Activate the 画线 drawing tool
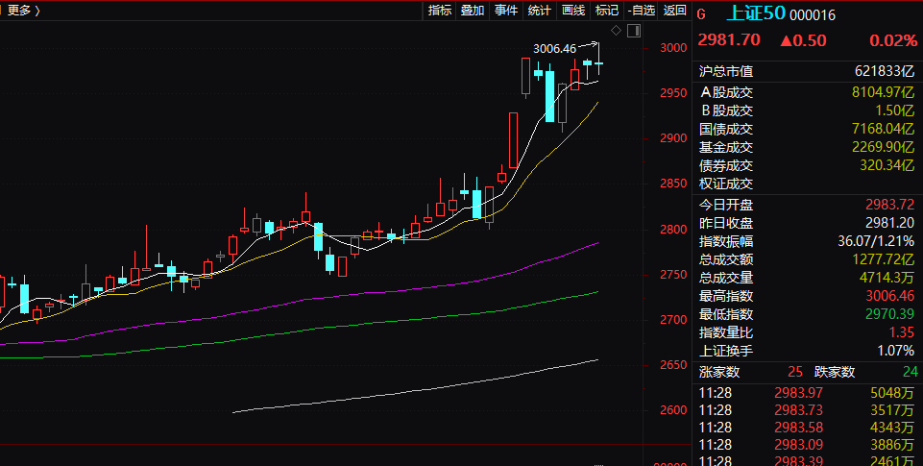The width and height of the screenshot is (923, 466). [573, 11]
